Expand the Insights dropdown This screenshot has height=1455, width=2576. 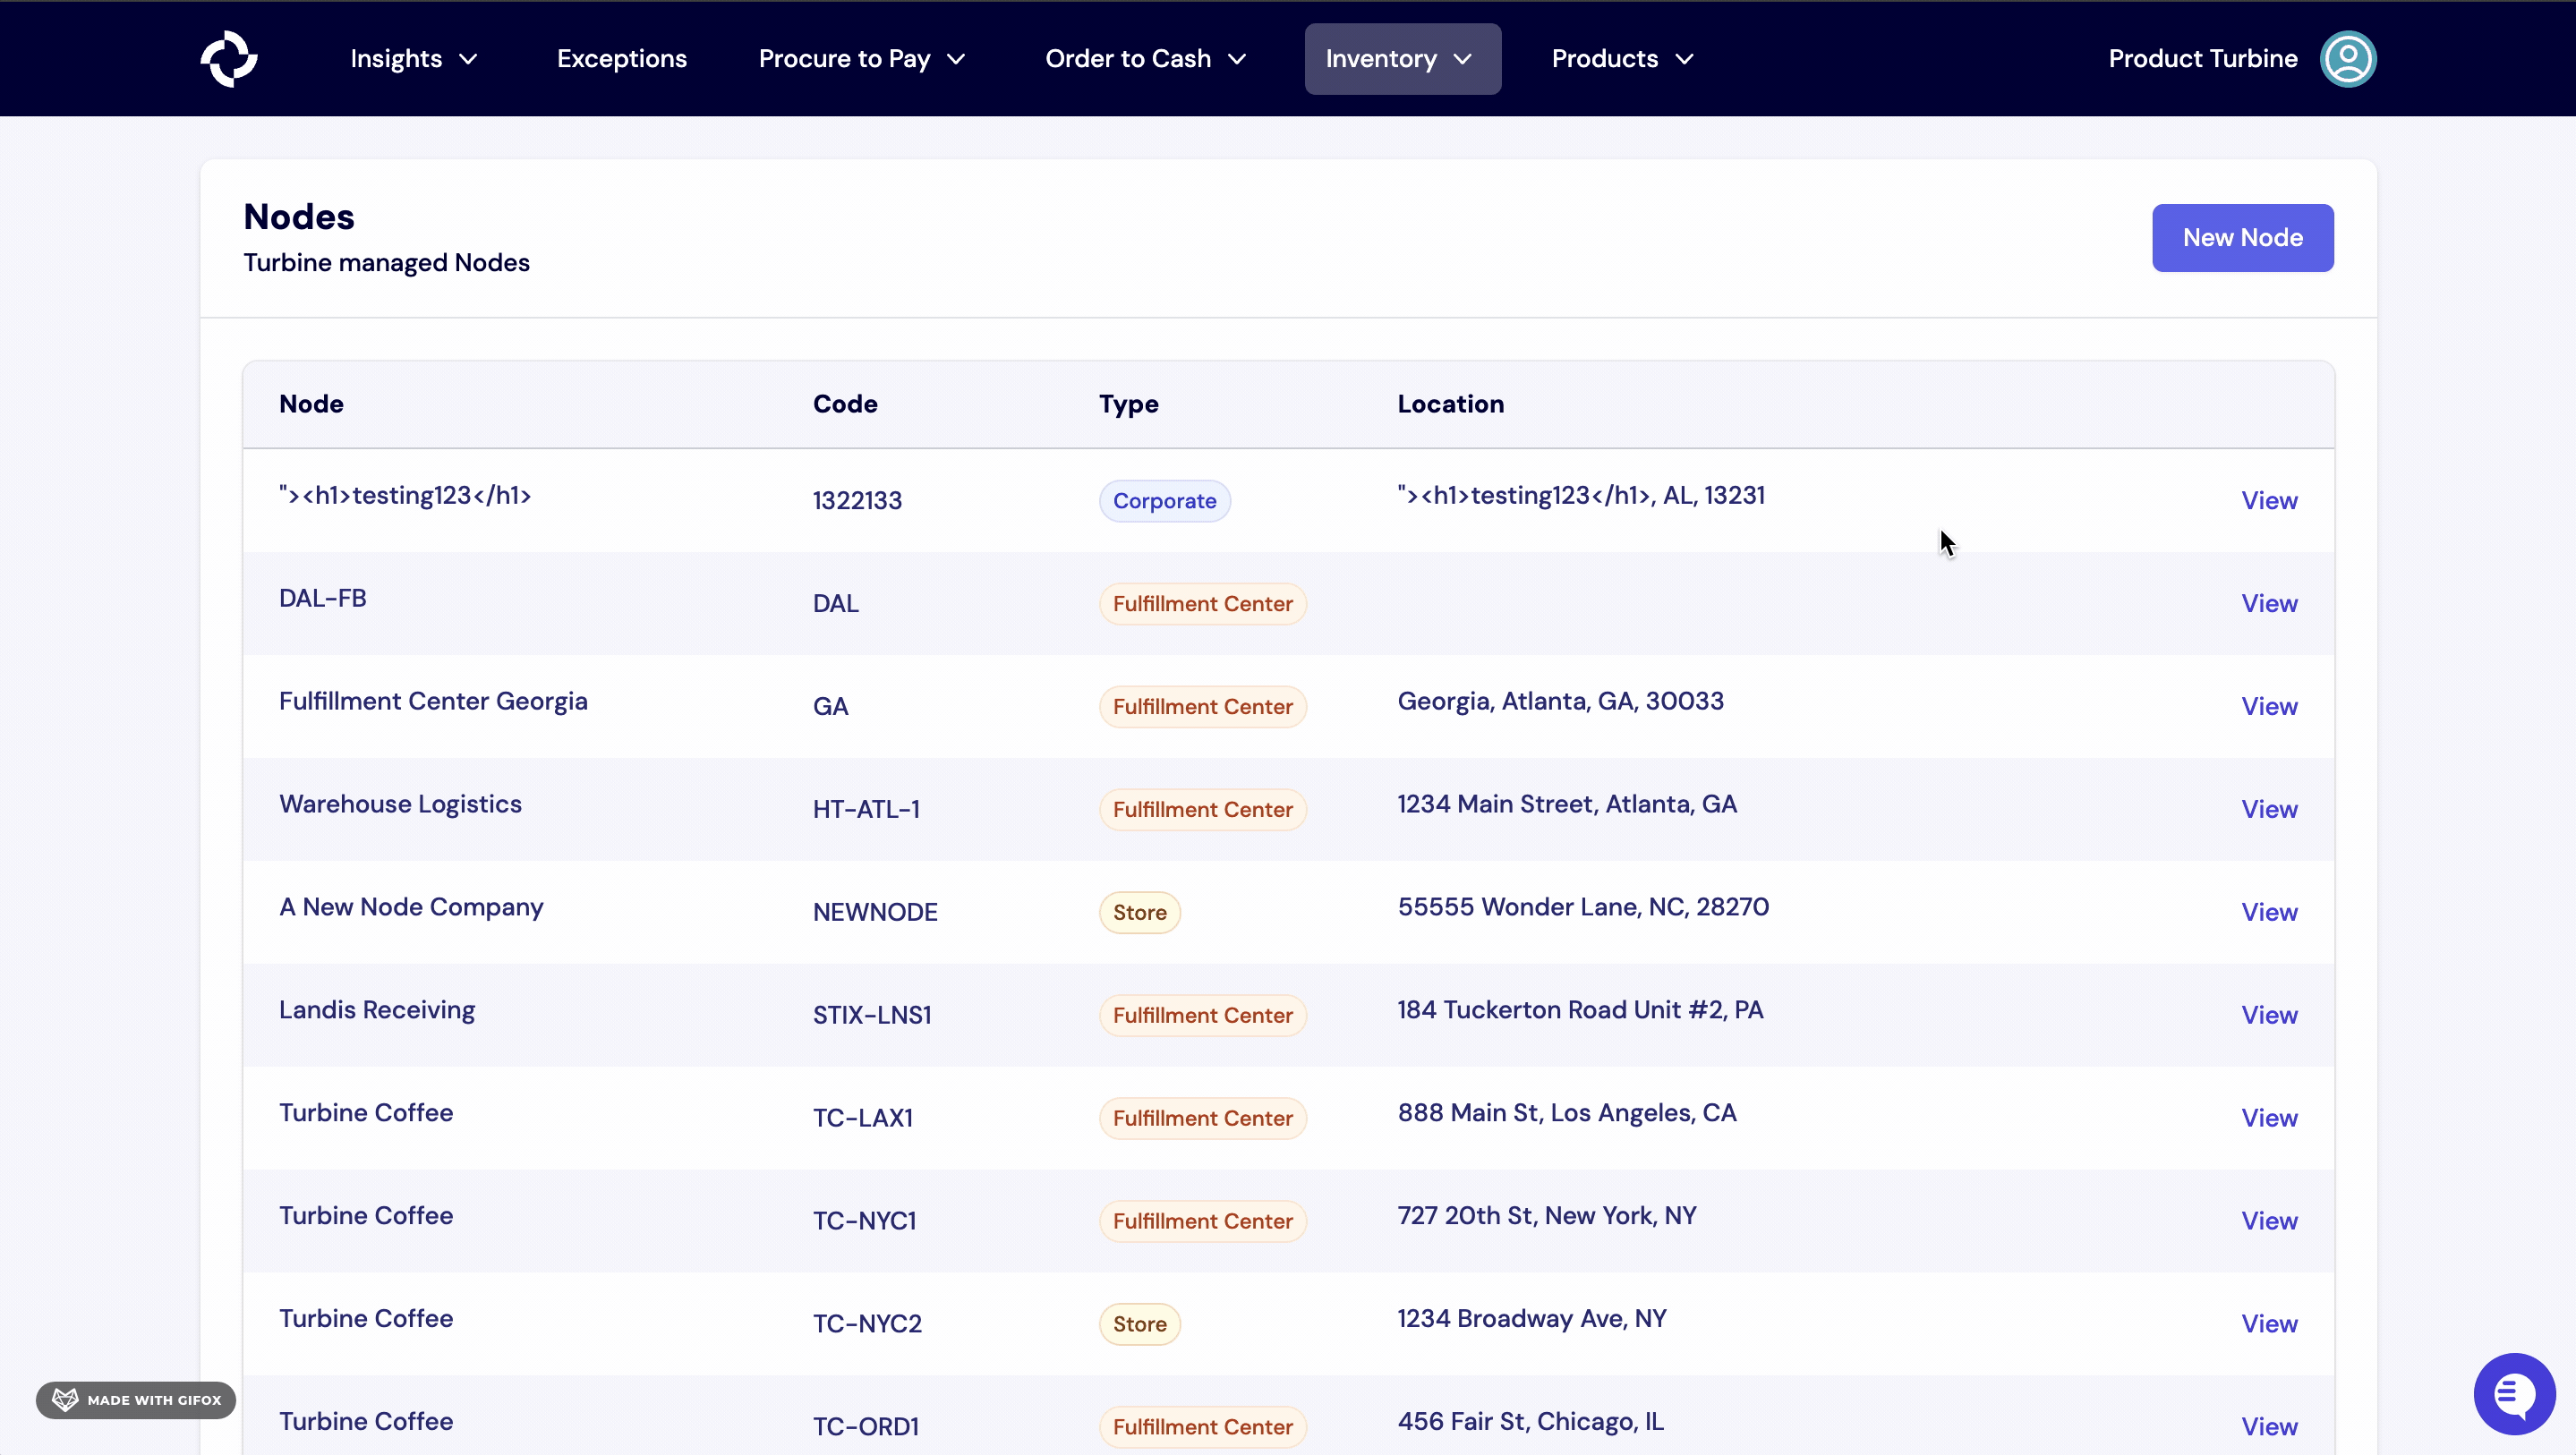coord(412,58)
